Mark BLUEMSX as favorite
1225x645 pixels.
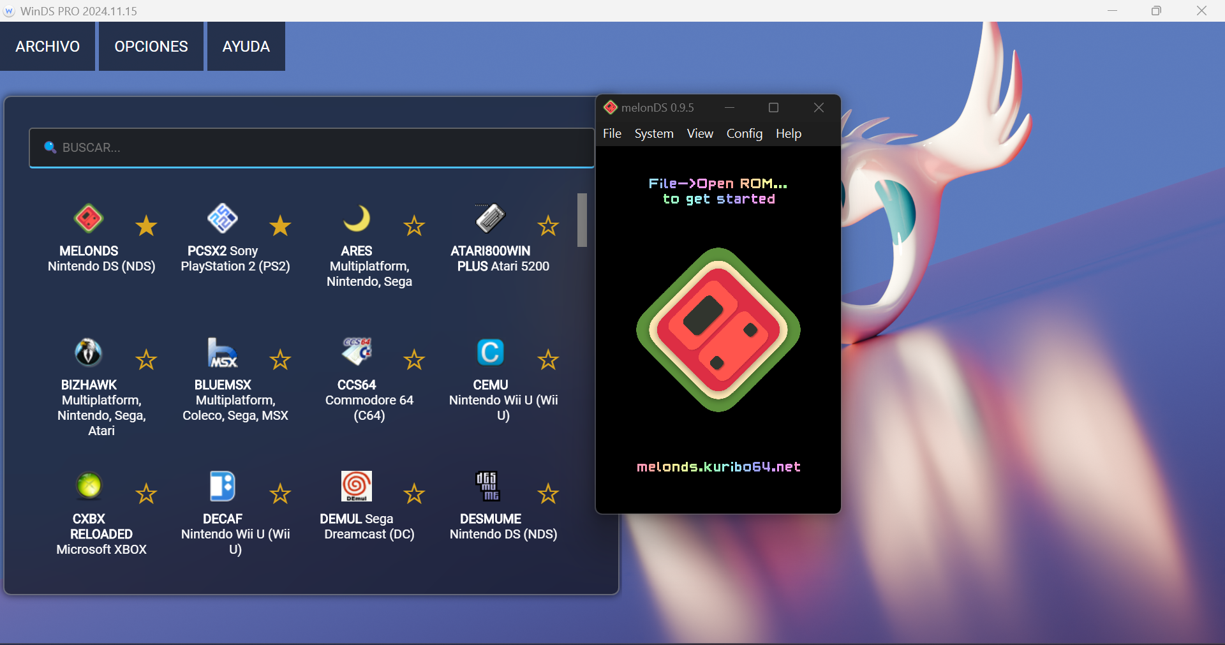tap(280, 360)
